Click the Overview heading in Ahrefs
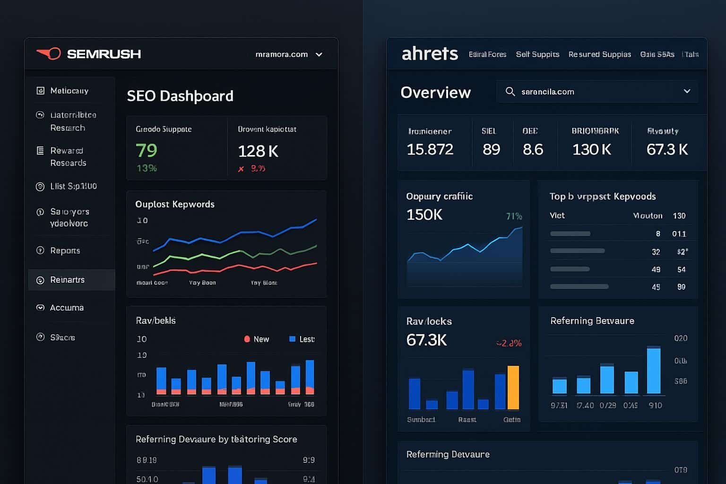This screenshot has width=726, height=484. tap(435, 92)
